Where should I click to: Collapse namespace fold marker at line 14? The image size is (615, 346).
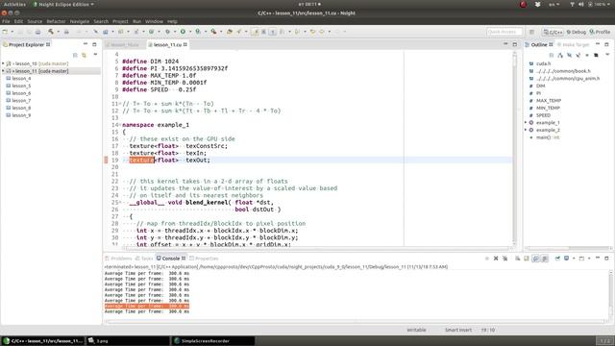click(120, 125)
